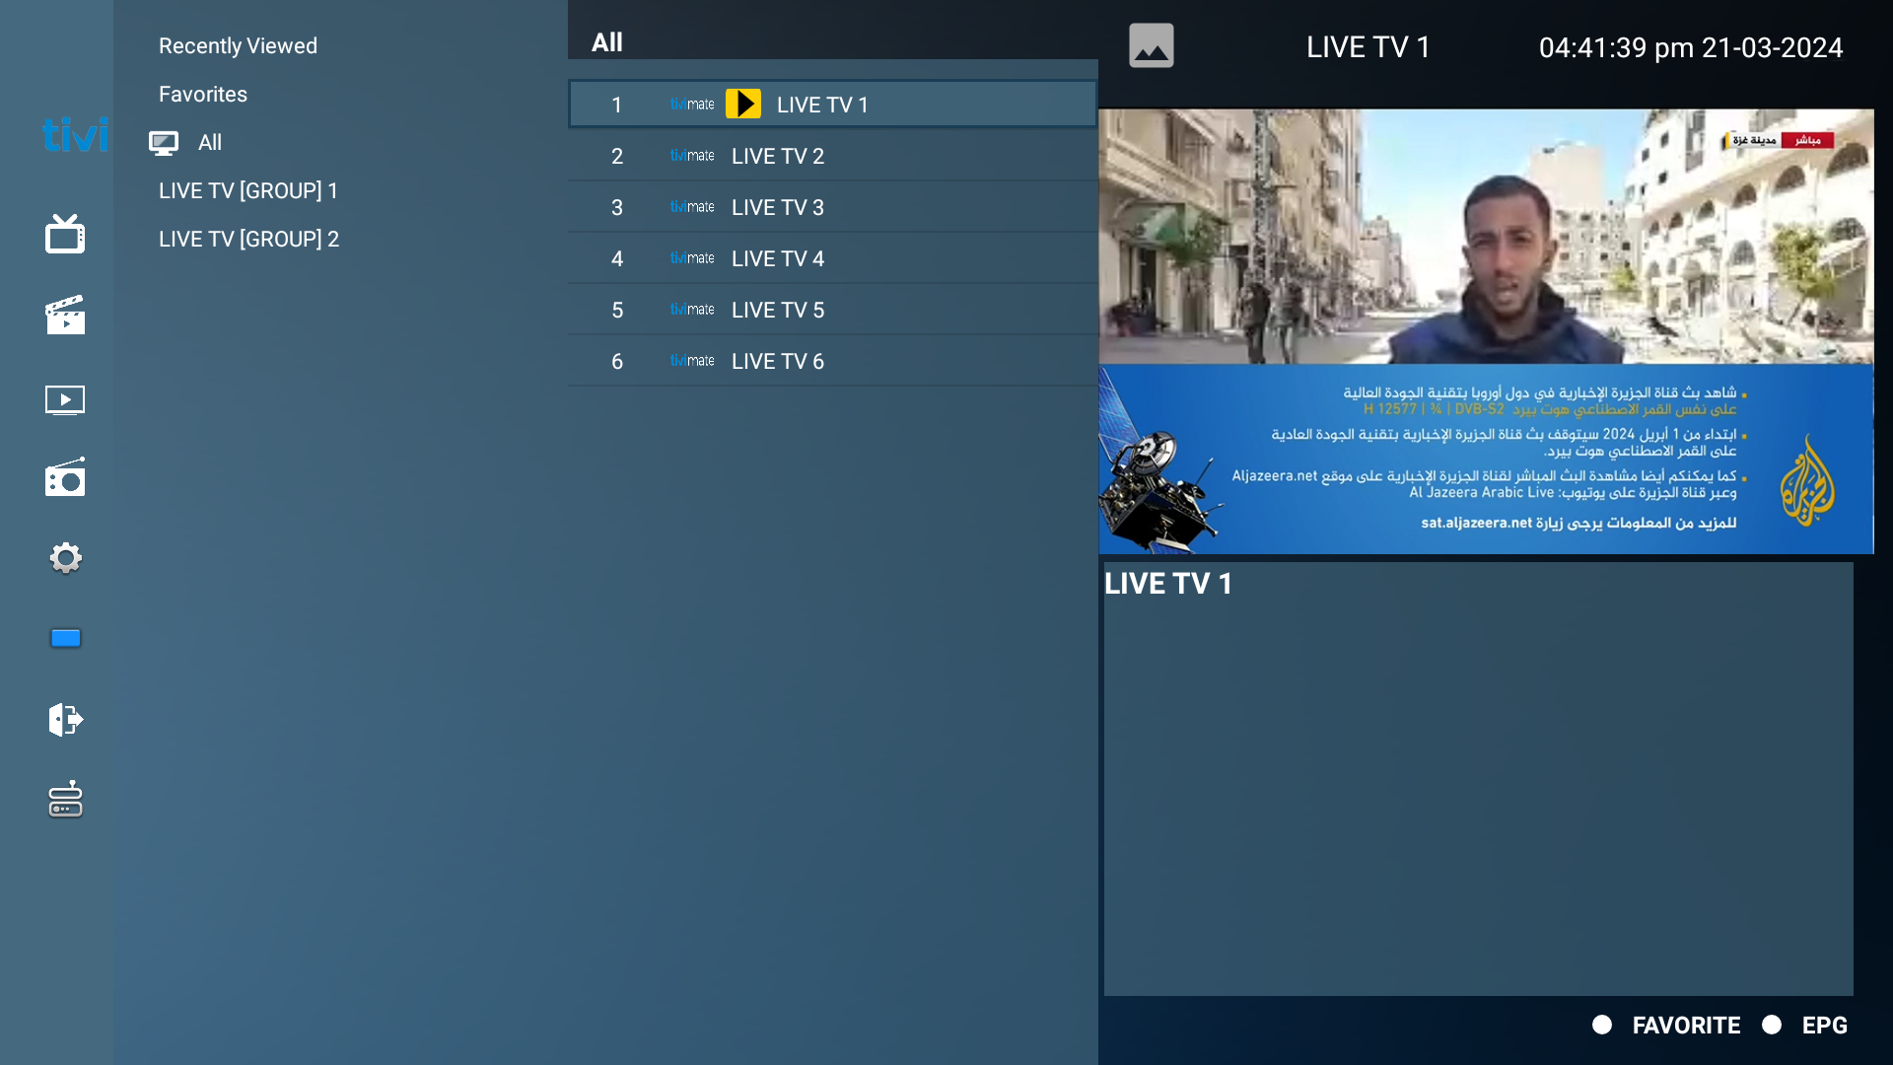Click the router device icon
This screenshot has width=1893, height=1065.
click(x=65, y=799)
